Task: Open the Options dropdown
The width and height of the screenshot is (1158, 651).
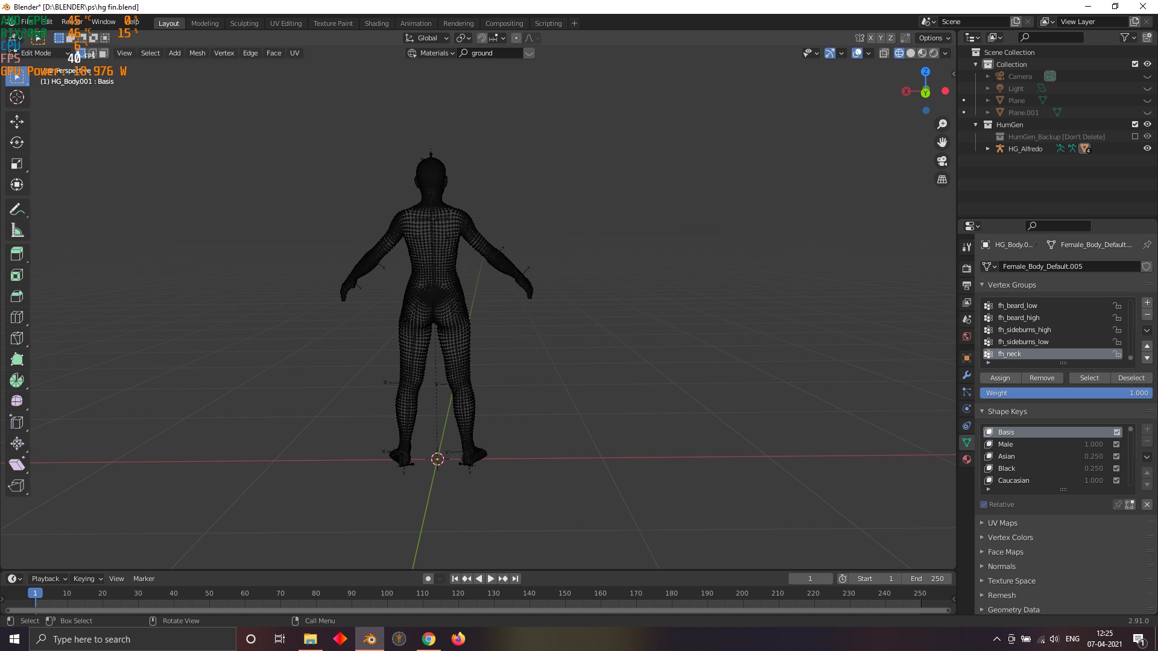Action: [x=934, y=38]
